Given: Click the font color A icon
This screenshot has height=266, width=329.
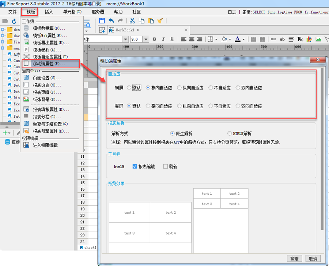Looking at the screenshot, I should pyautogui.click(x=238, y=39).
